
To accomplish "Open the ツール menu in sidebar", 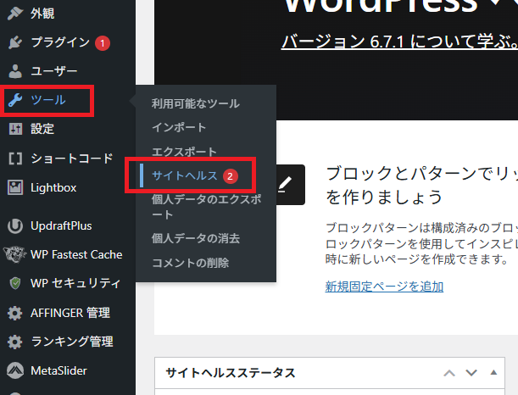I will point(47,100).
